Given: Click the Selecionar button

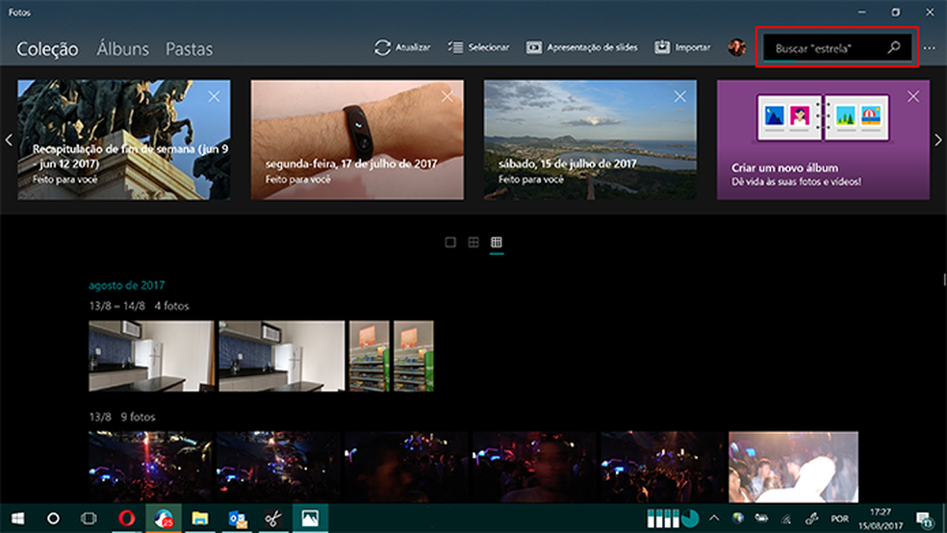Looking at the screenshot, I should coord(479,47).
